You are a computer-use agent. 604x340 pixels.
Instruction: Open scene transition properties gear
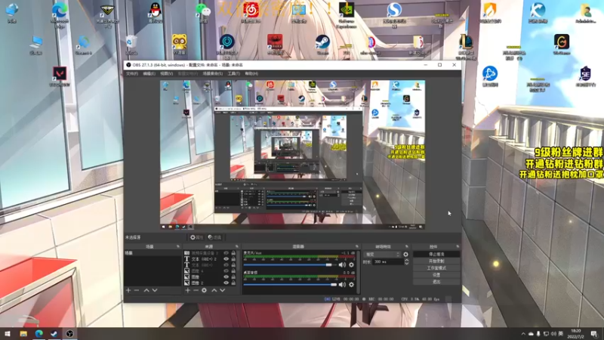405,255
